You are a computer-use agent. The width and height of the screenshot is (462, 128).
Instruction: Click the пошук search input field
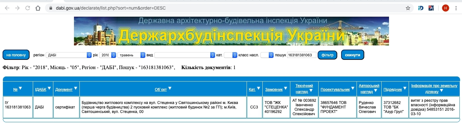(302, 55)
